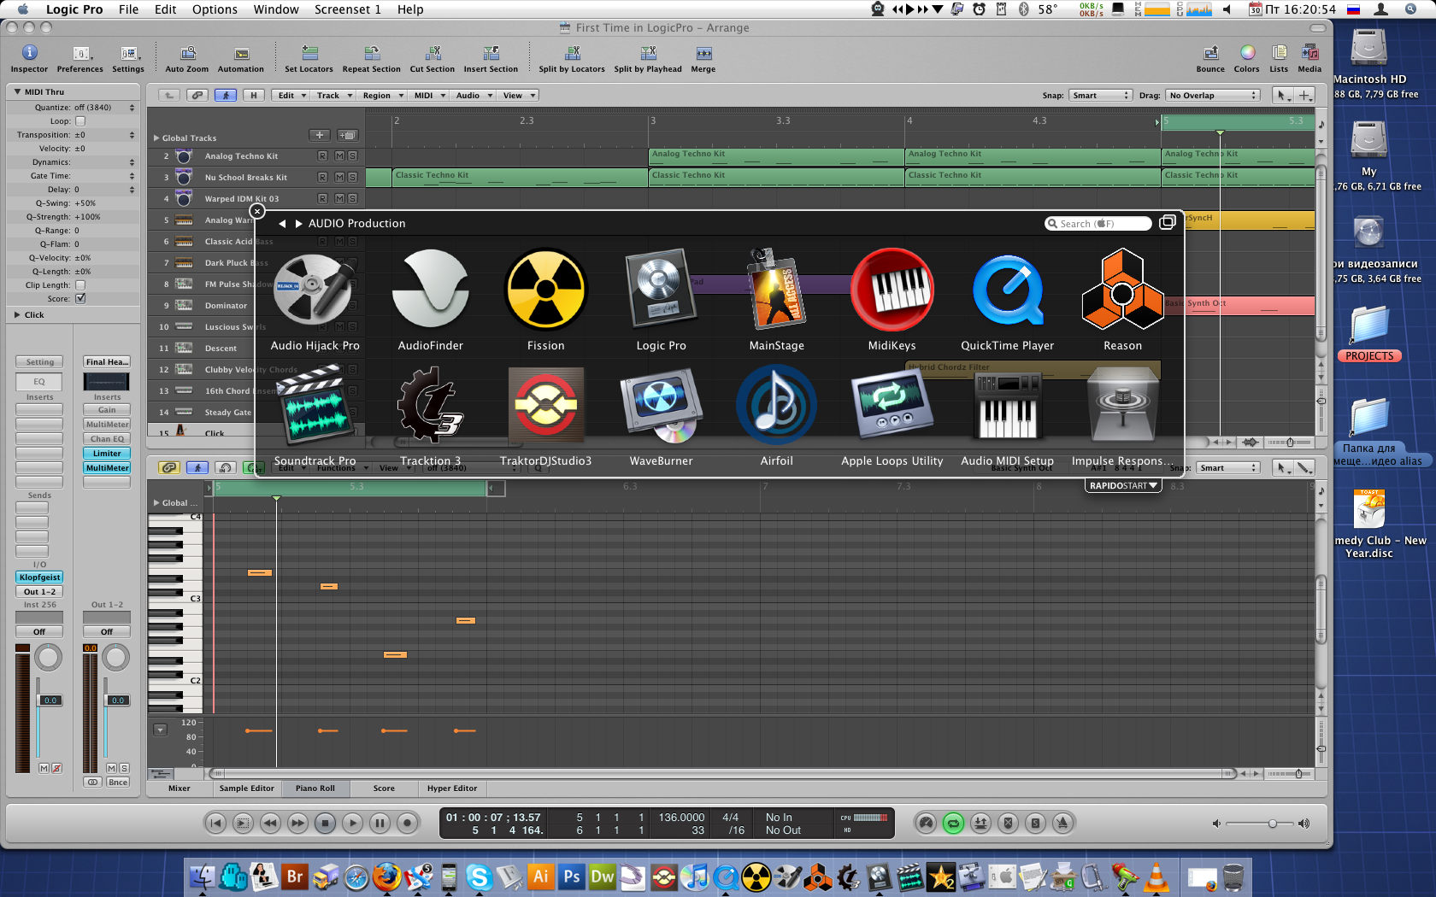Screen dimensions: 1436x897
Task: Launch Reason from the application panel
Action: (1122, 289)
